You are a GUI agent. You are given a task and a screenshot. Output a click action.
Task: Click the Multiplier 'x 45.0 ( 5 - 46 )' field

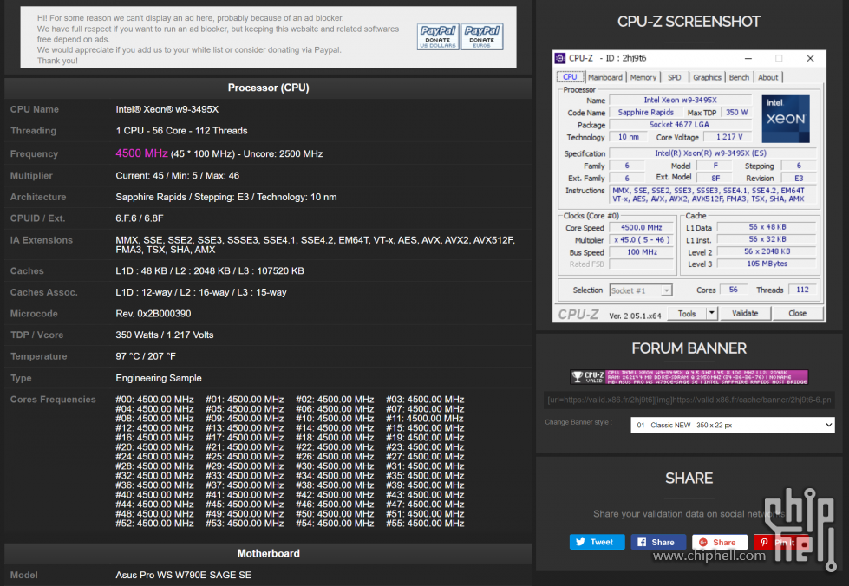click(641, 240)
